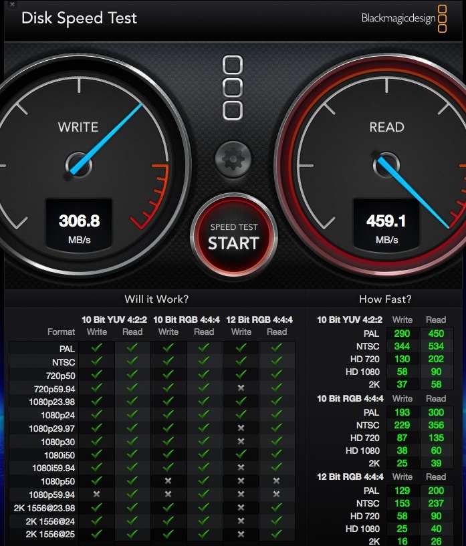Open settings gear button
This screenshot has width=466, height=546.
[233, 159]
